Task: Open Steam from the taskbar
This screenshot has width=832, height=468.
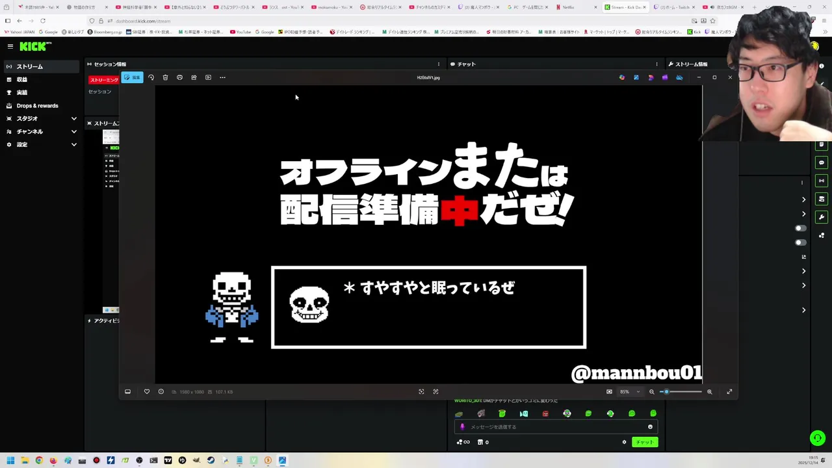Action: (211, 460)
